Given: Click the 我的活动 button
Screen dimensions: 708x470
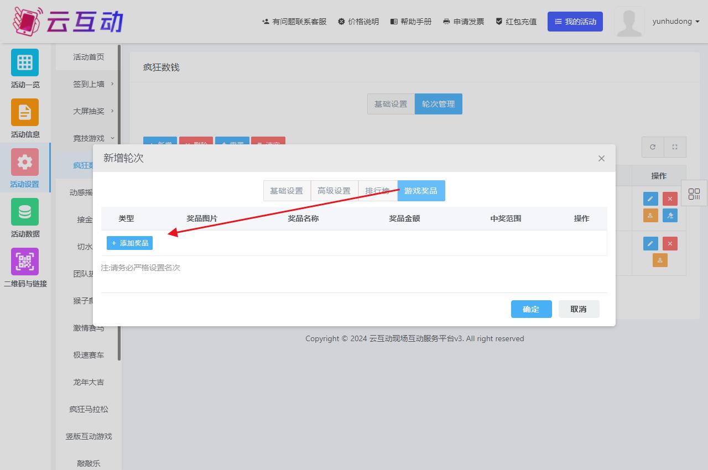Looking at the screenshot, I should (575, 22).
